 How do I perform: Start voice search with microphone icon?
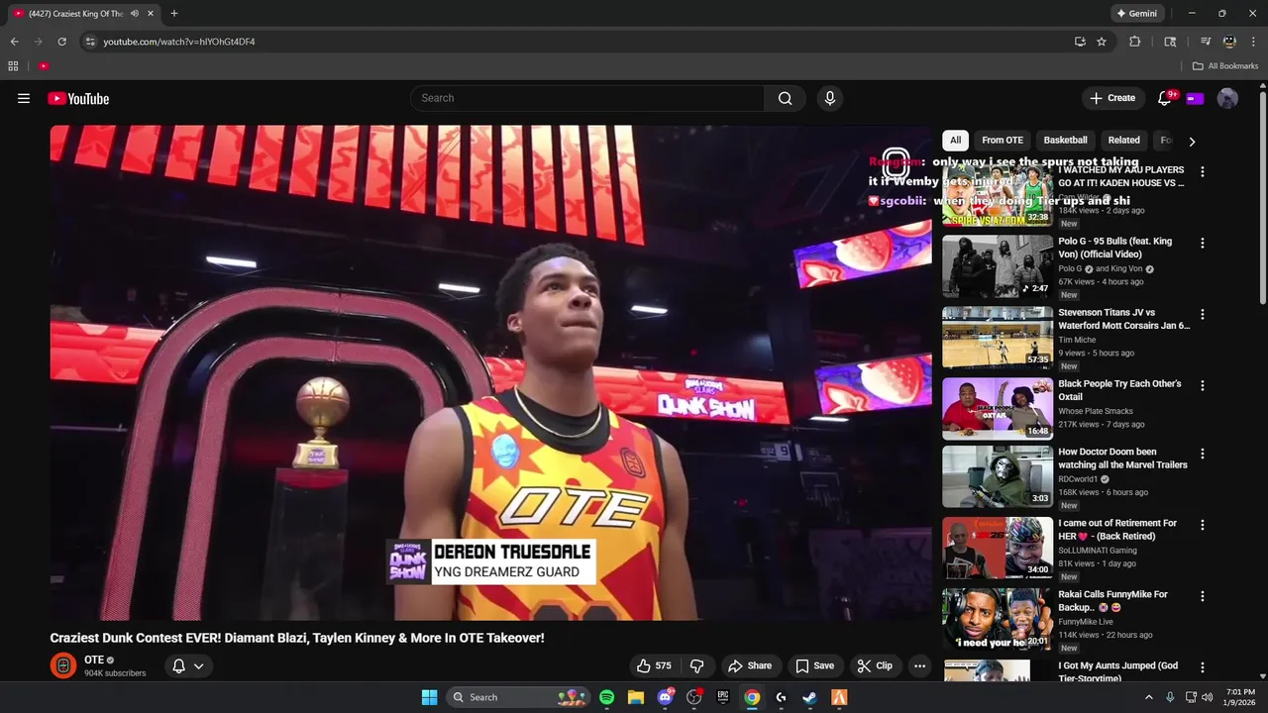pyautogui.click(x=830, y=98)
